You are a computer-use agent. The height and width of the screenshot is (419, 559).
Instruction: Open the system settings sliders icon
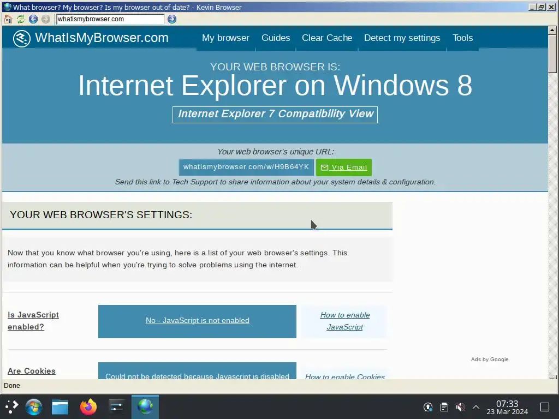[117, 406]
